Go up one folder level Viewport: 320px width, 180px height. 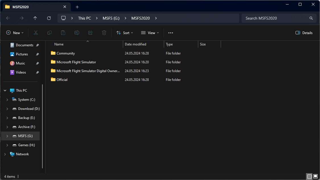(x=35, y=18)
